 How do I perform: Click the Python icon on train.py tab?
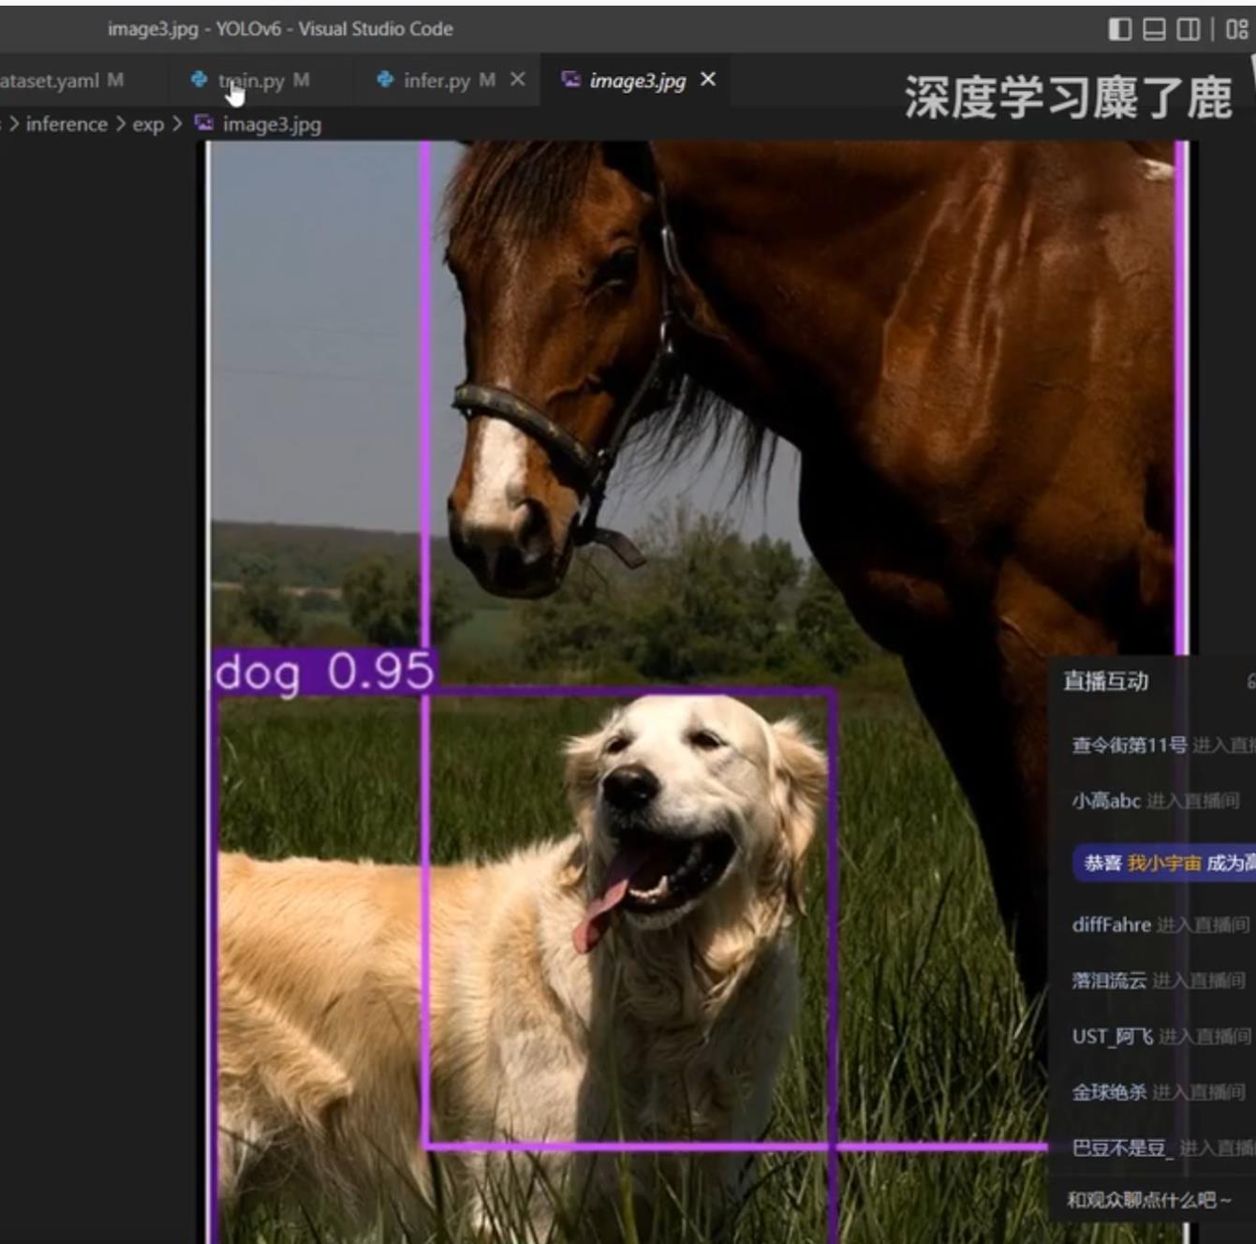tap(199, 80)
